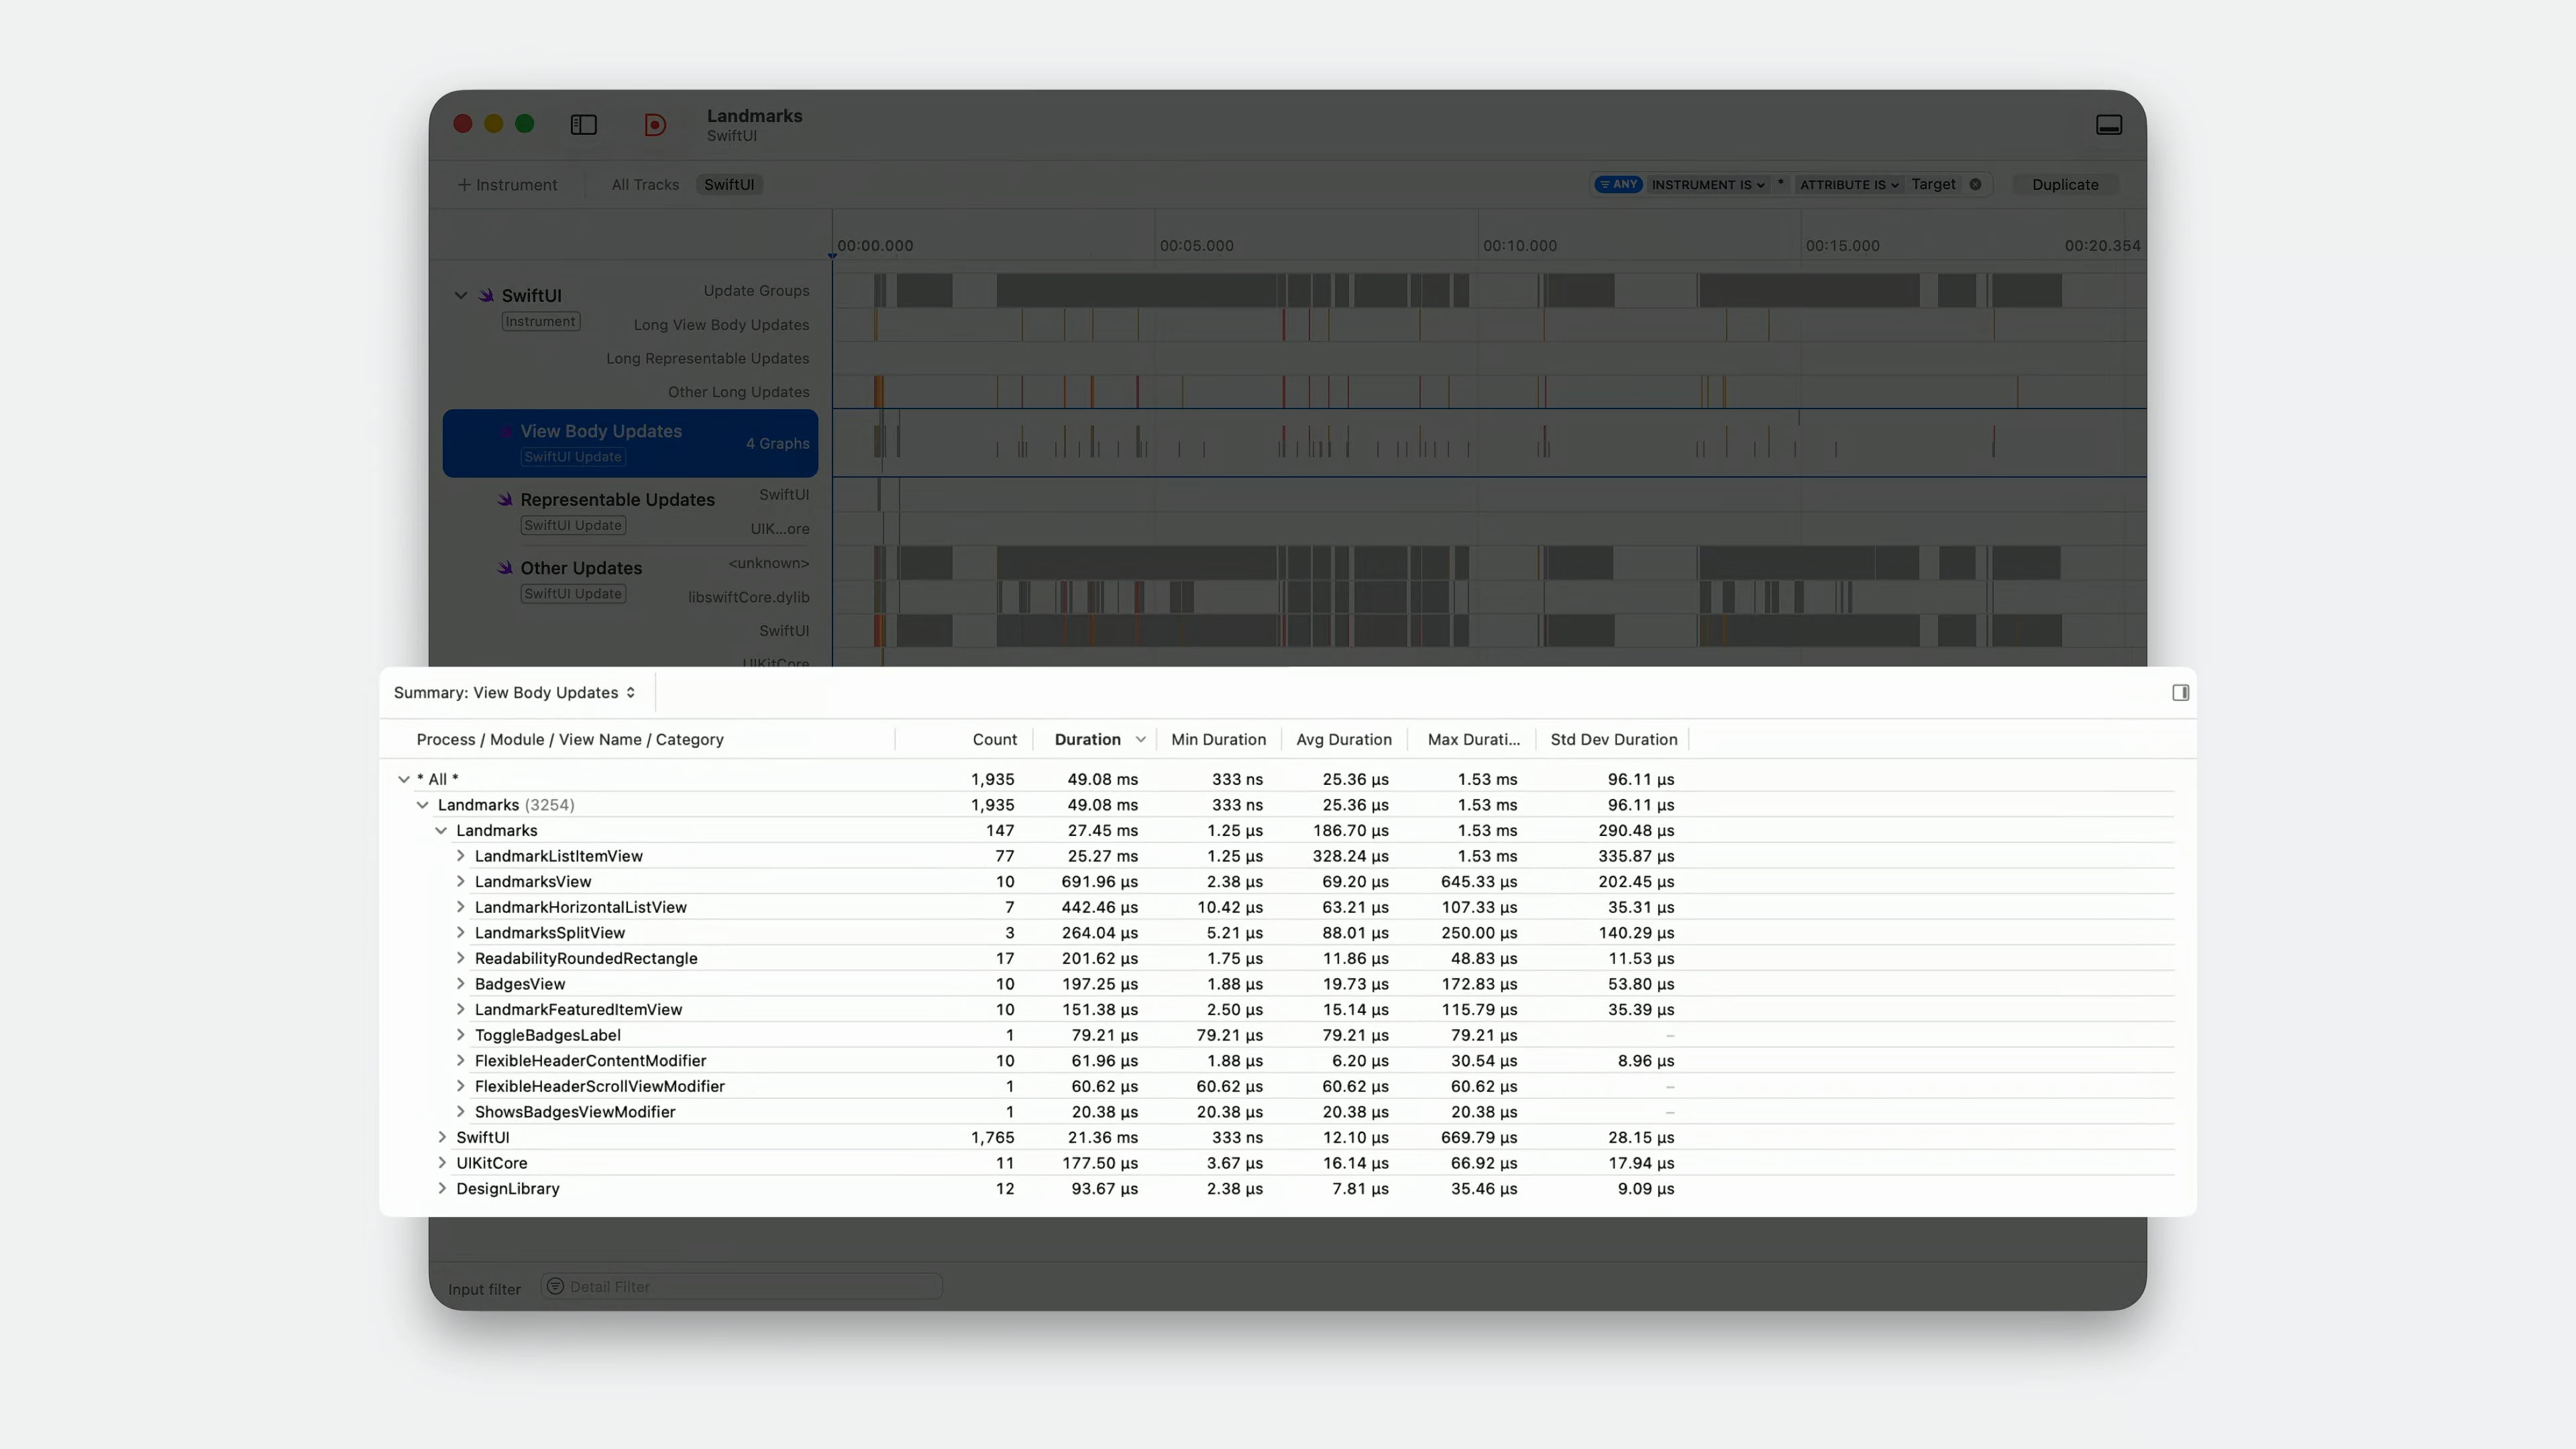Screen dimensions: 2576x1449
Task: Click the Detail Filter icon
Action: pyautogui.click(x=555, y=1286)
